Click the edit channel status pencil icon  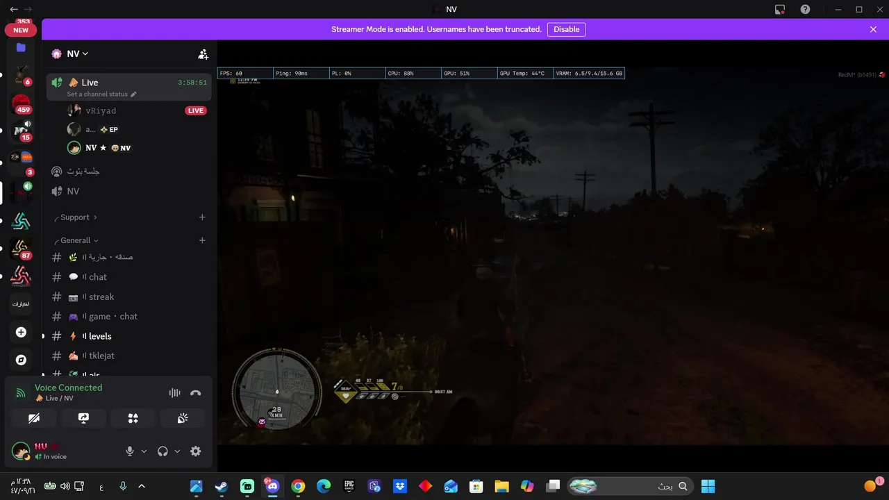133,94
